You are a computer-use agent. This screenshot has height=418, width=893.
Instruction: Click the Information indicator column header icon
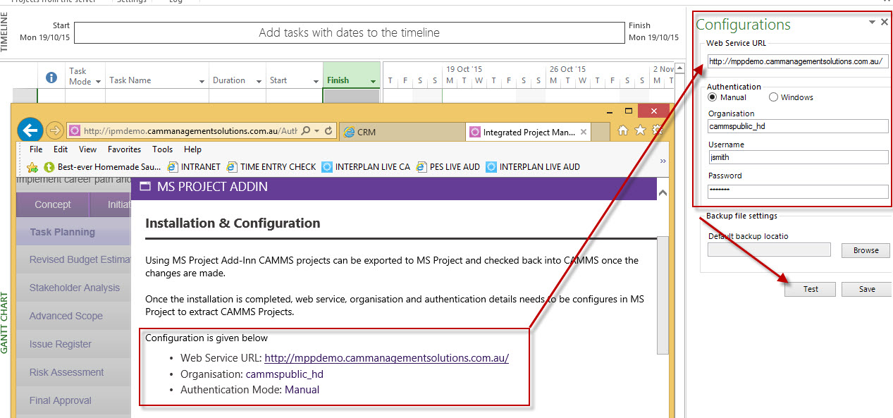50,78
